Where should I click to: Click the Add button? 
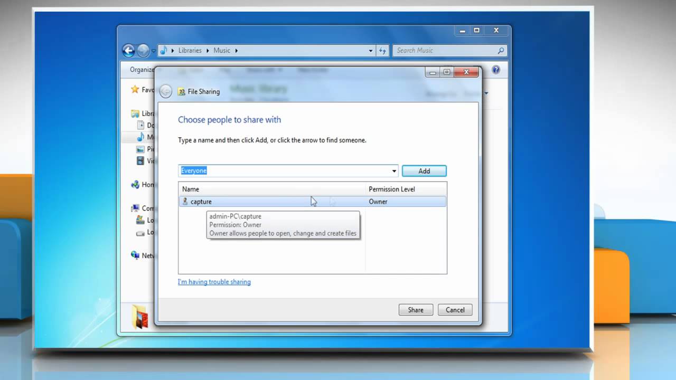click(424, 170)
